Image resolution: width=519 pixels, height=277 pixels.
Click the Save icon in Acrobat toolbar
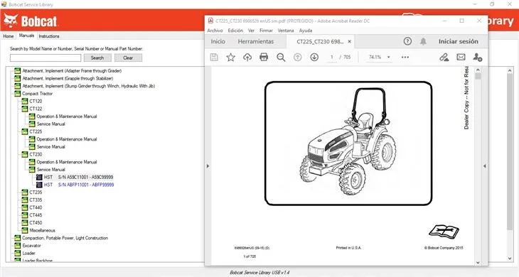(214, 58)
